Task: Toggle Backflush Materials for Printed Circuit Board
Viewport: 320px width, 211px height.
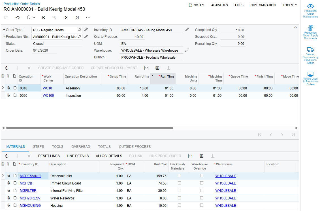Action: click(179, 183)
